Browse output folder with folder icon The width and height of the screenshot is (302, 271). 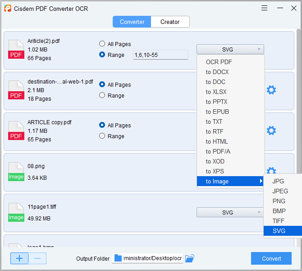point(190,258)
